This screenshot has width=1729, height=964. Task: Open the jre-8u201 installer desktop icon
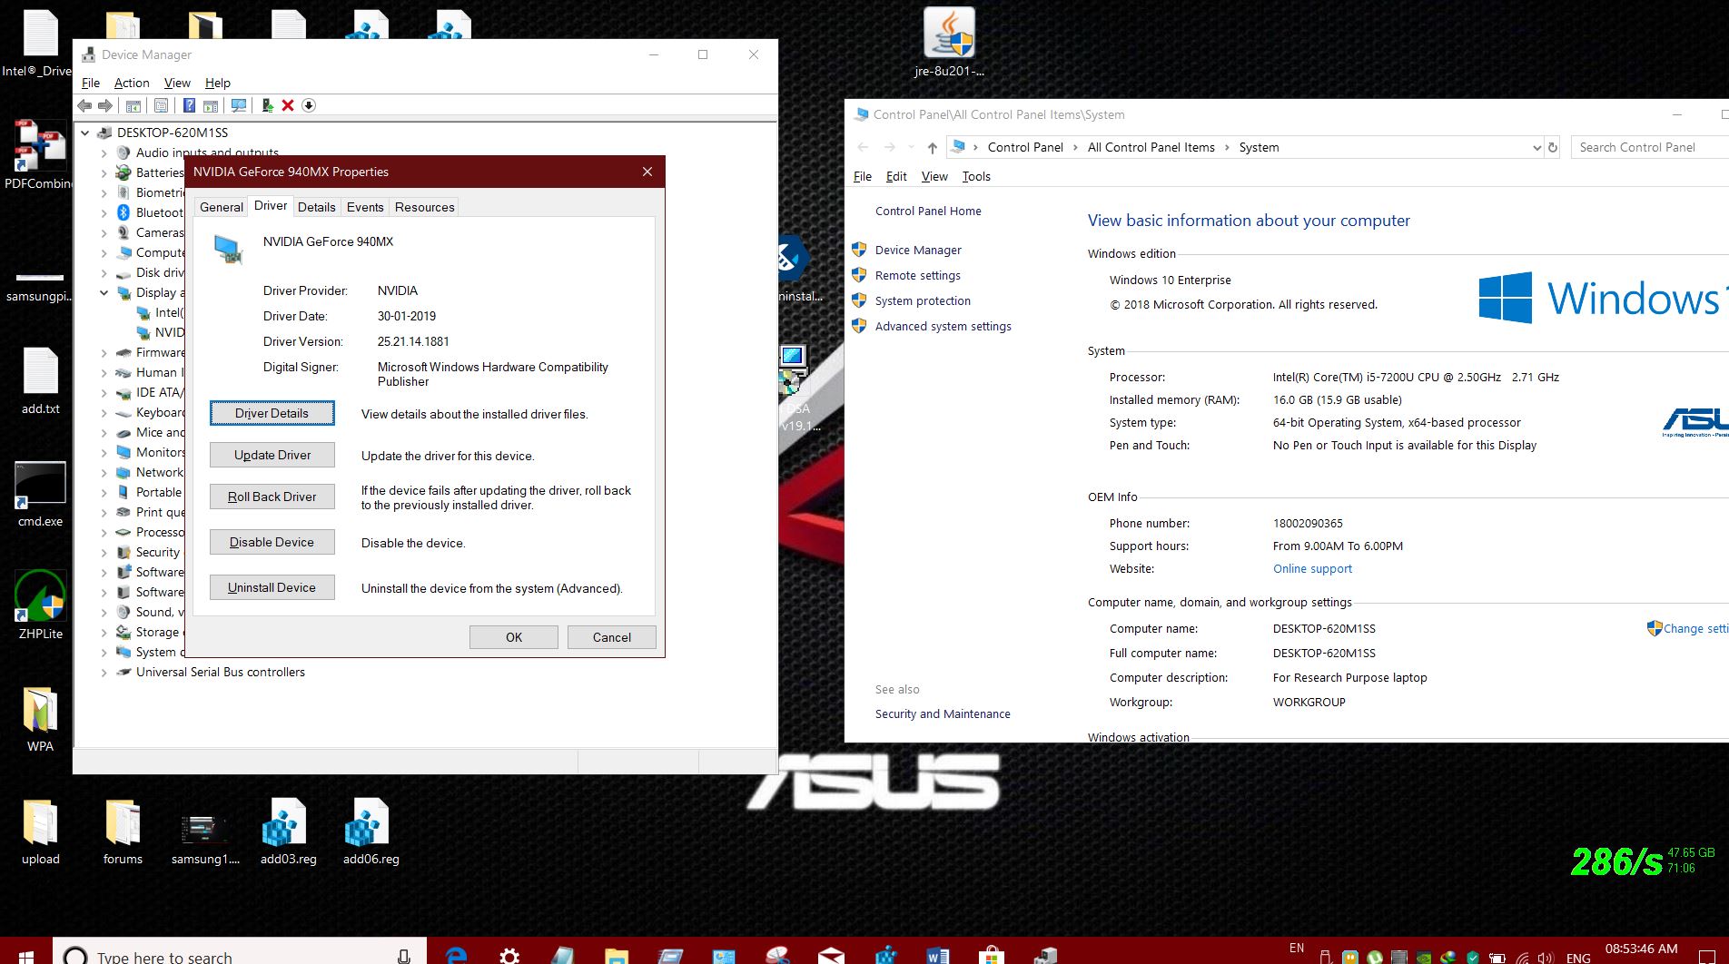[x=949, y=43]
